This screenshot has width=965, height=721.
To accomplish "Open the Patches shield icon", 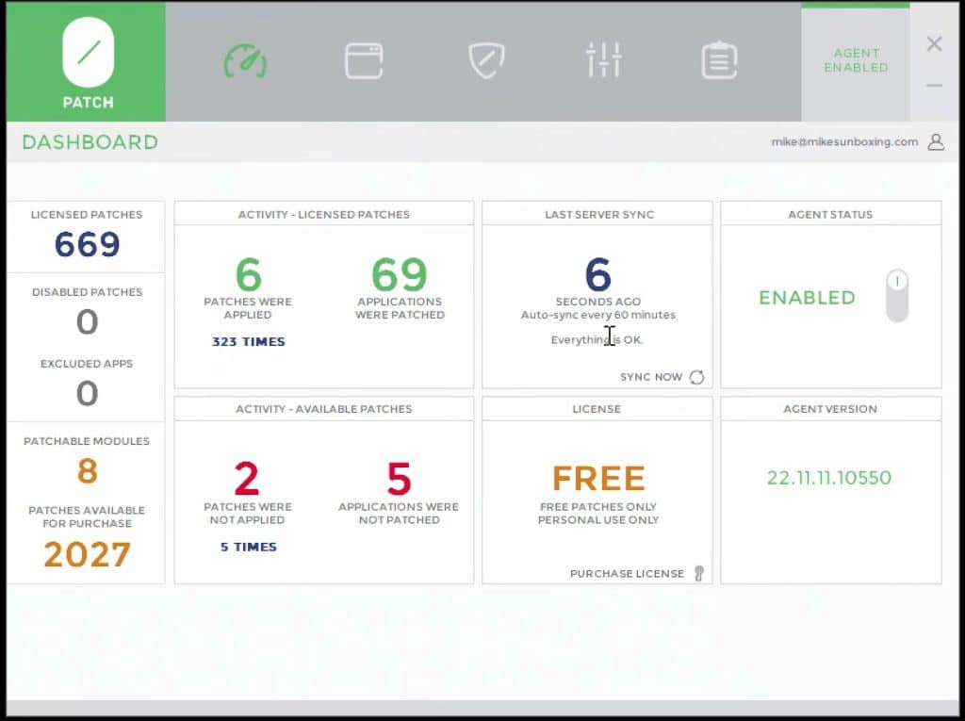I will tap(486, 61).
